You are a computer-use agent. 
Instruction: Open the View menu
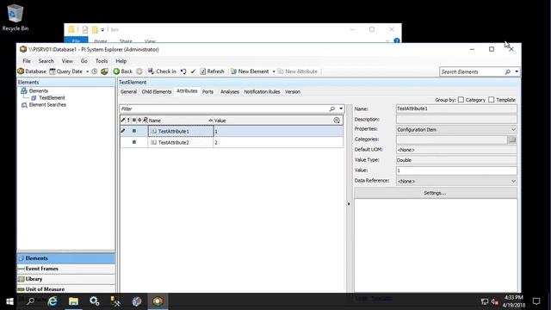tap(67, 61)
